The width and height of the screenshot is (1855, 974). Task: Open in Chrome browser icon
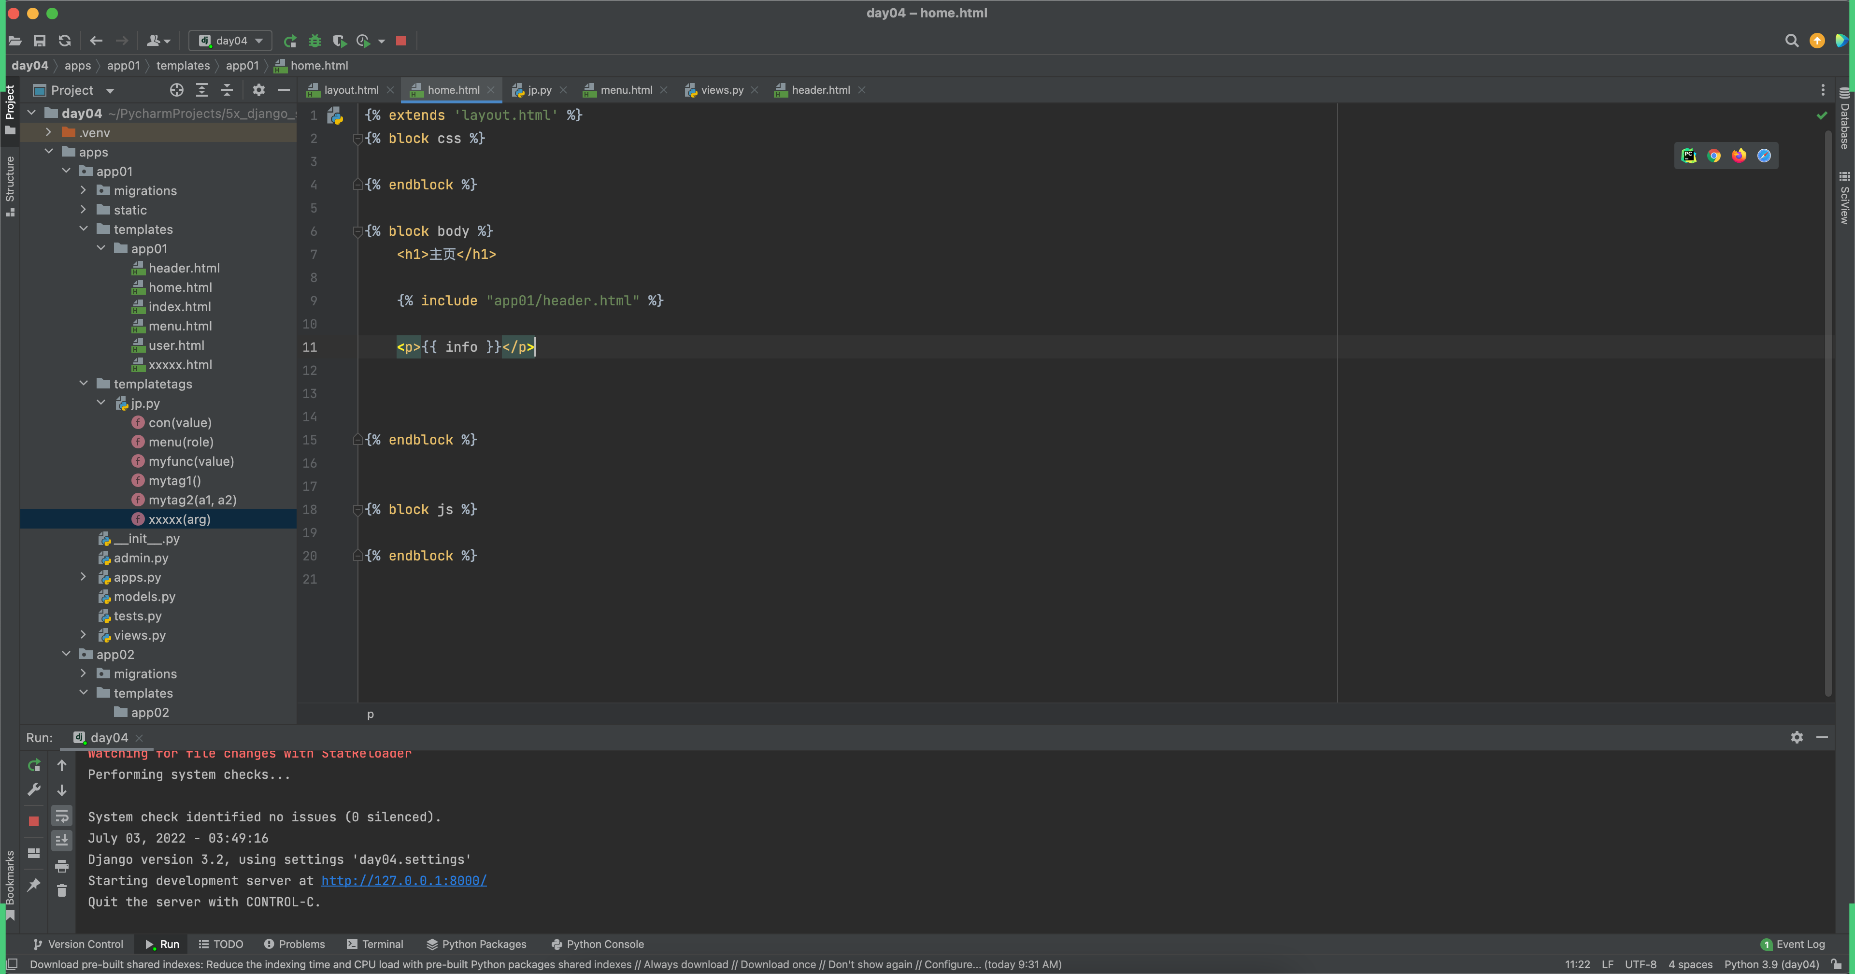[1714, 156]
